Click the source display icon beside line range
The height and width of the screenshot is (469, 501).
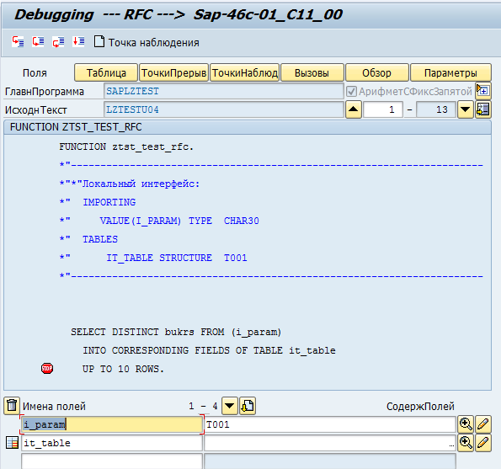tap(482, 109)
